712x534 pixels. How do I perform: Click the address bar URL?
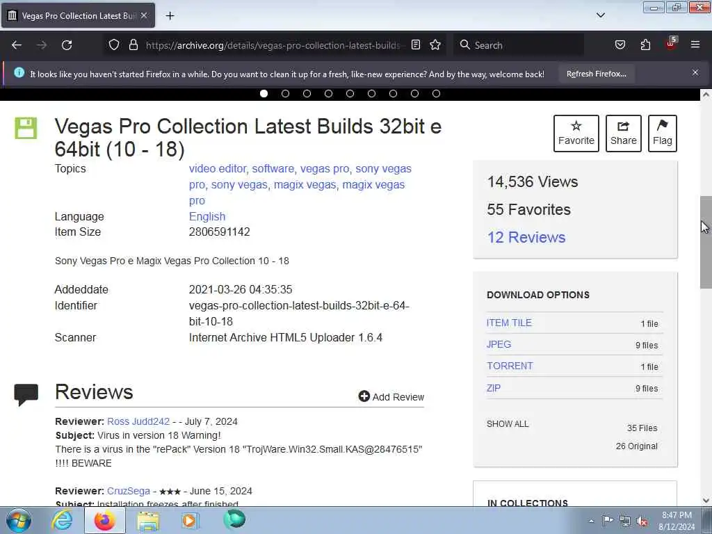coord(273,45)
